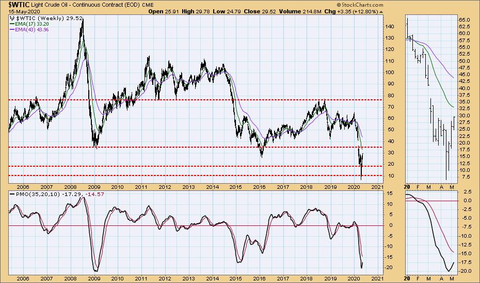Click the purple EMA(43) legend line swatch
480x283 pixels.
[x=12, y=30]
